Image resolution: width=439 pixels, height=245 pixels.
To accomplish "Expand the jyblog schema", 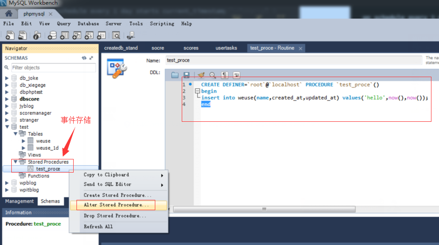I will 7,106.
